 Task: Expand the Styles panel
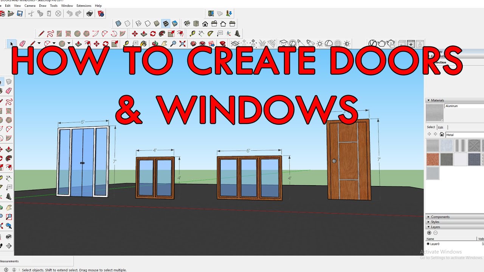click(x=428, y=222)
